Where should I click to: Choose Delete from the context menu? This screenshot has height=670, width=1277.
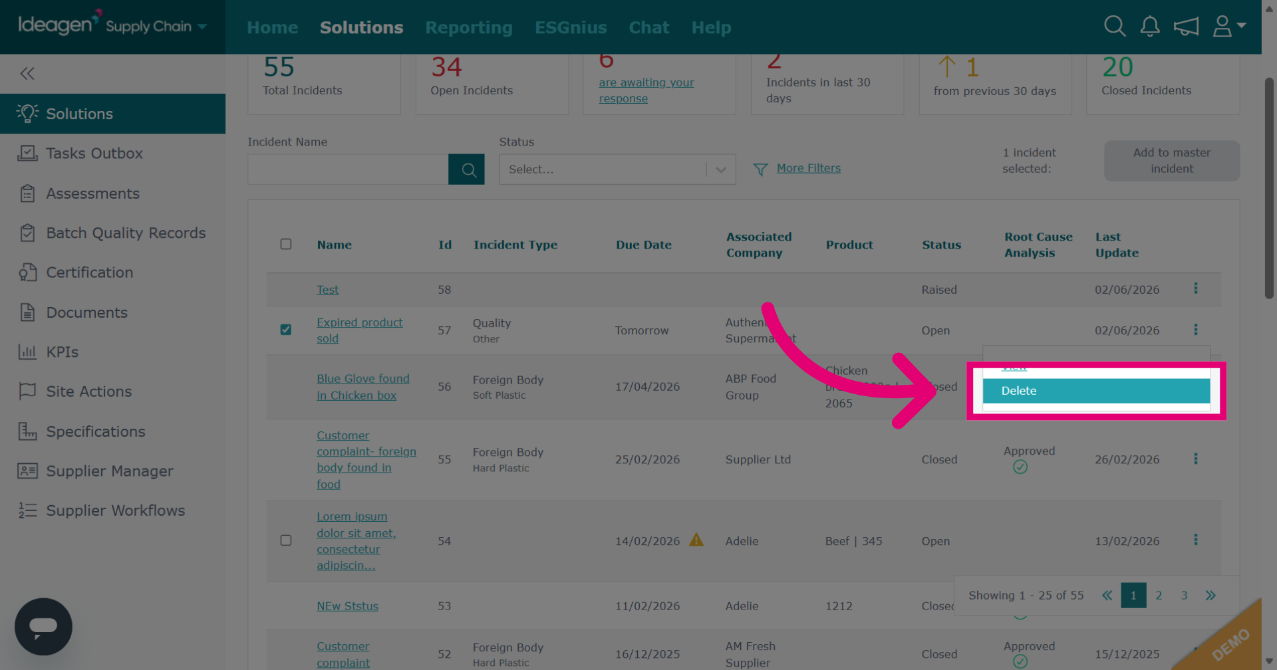(1096, 391)
